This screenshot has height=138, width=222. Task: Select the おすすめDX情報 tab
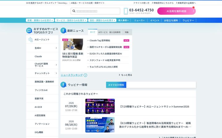point(116,85)
